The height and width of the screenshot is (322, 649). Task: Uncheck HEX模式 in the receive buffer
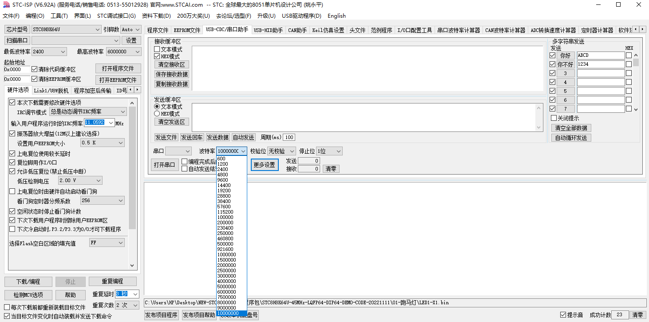pyautogui.click(x=157, y=56)
